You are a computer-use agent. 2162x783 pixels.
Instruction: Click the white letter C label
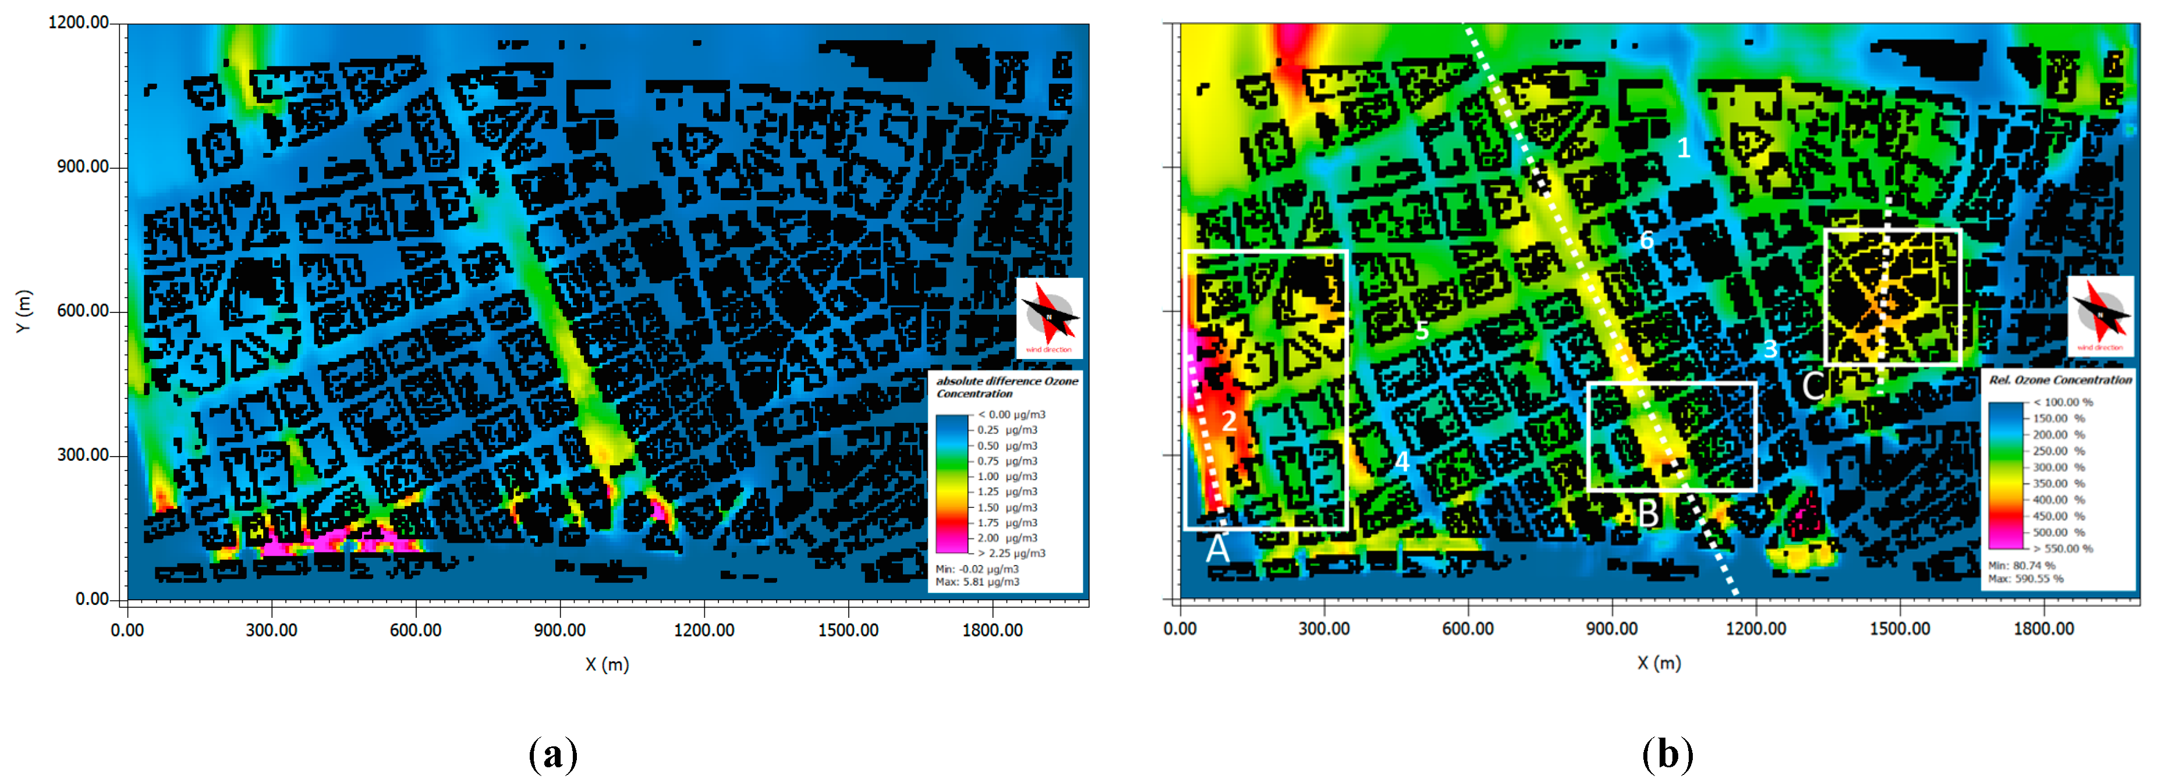click(x=1813, y=386)
